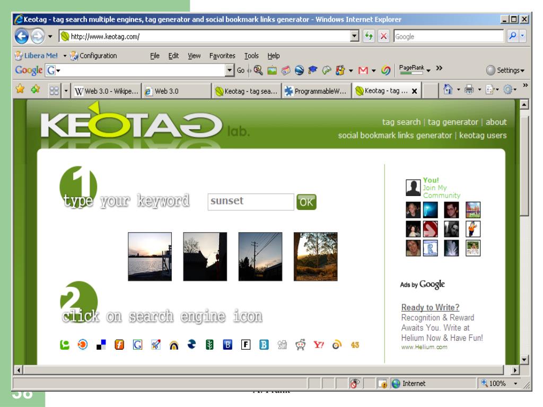Viewport: 543px width, 407px height.
Task: Open the recent pages dropdown arrow
Action: (x=50, y=37)
